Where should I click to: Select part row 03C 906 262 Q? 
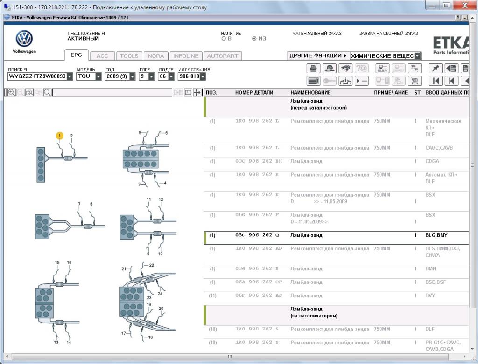336,238
